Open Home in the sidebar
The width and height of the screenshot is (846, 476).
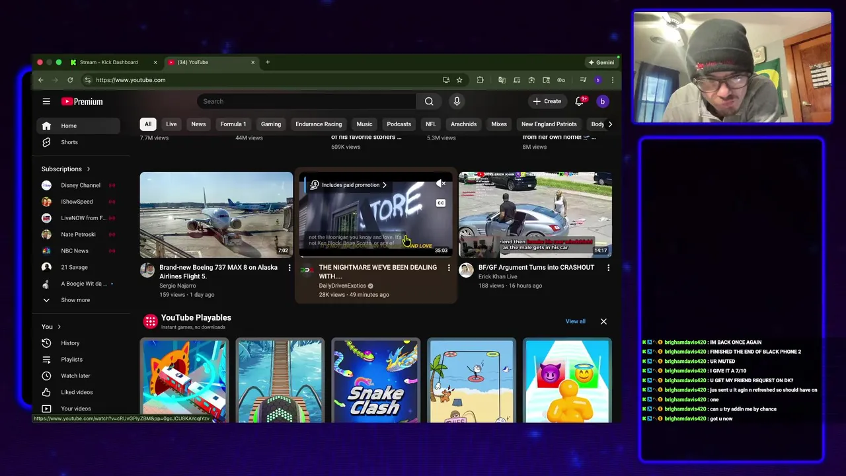79,126
